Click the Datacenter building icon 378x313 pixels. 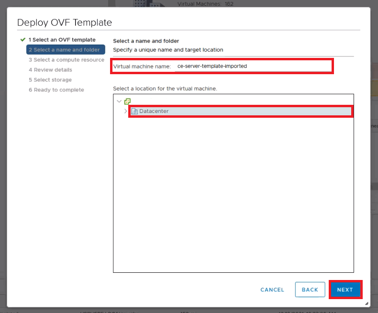134,111
